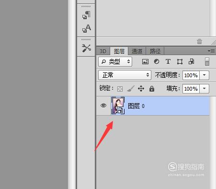This screenshot has height=189, width=216.
Task: Open the Tool Presets panel icon
Action: 86,48
